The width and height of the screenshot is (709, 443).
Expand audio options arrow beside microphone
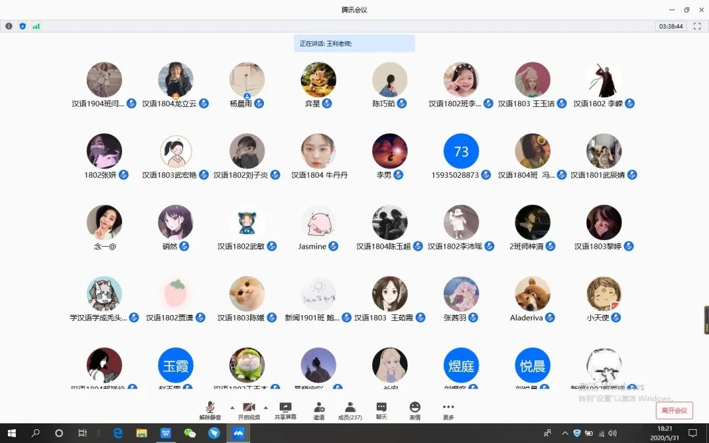click(232, 408)
